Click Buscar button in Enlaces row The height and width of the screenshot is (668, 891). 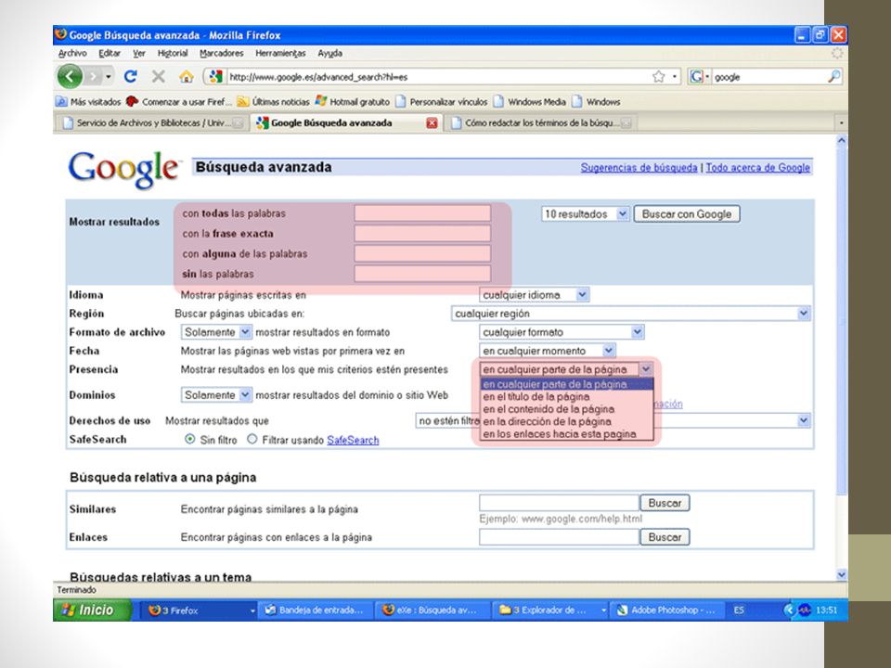tap(665, 537)
